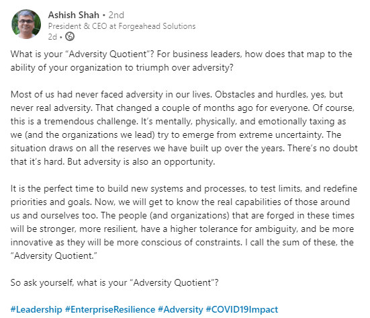Image resolution: width=370 pixels, height=318 pixels.
Task: Click the line starting "will be stronger, more resilient"
Action: pyautogui.click(x=182, y=229)
